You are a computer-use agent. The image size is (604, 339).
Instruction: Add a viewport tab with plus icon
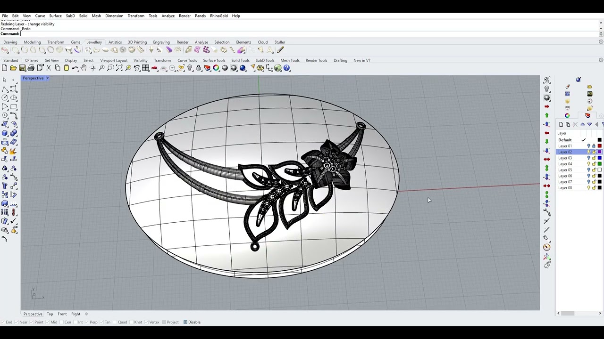[86, 314]
